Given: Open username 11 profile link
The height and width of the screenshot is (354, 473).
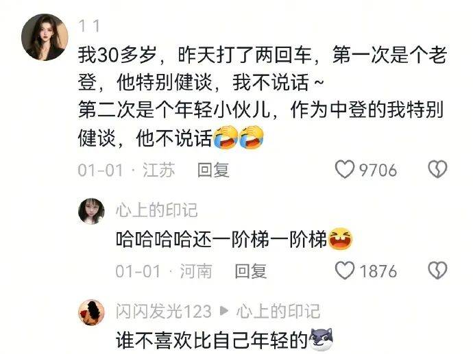Looking at the screenshot, I should 89,26.
